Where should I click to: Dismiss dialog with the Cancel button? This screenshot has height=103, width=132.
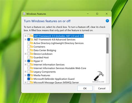tap(102, 88)
